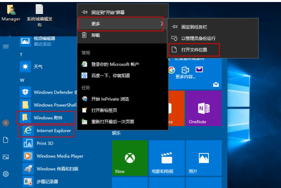The width and height of the screenshot is (281, 188).
Task: Open the Manager desktop folder icon
Action: [11, 10]
